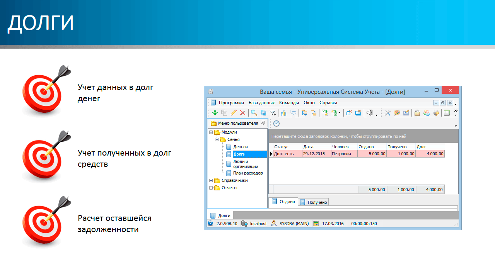
Task: Click the exit door toolbar icon
Action: coord(370,113)
